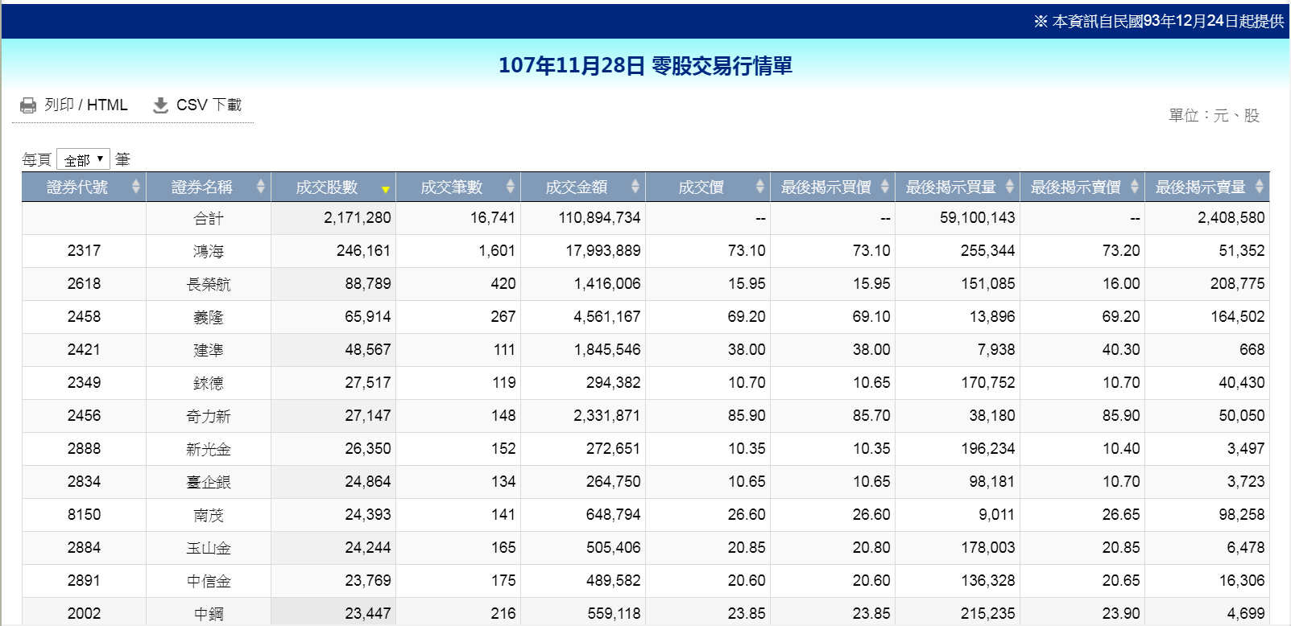Select stock name 奇力新

(x=209, y=416)
